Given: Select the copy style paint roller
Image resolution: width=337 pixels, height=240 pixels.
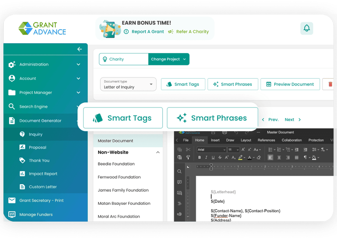Looking at the screenshot, I should pyautogui.click(x=188, y=157).
